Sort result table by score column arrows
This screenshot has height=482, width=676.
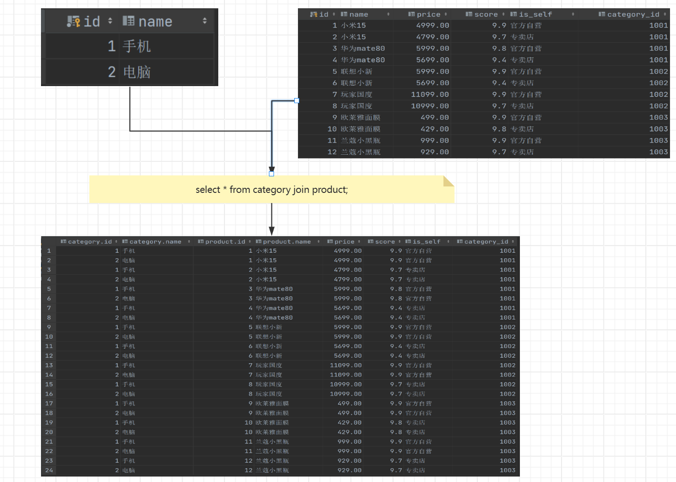400,241
